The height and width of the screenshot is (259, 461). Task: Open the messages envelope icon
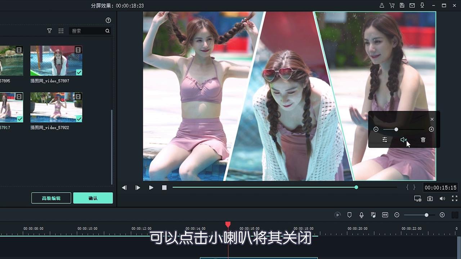coord(412,5)
